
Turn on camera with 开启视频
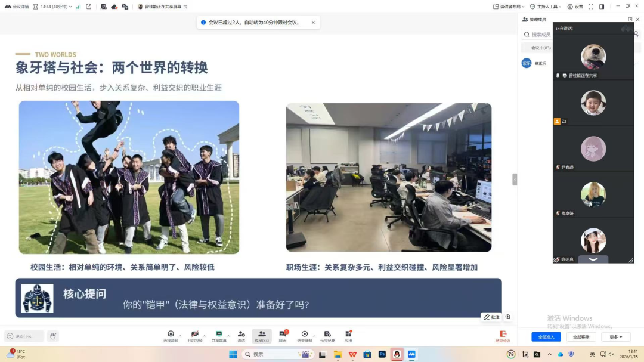point(194,335)
